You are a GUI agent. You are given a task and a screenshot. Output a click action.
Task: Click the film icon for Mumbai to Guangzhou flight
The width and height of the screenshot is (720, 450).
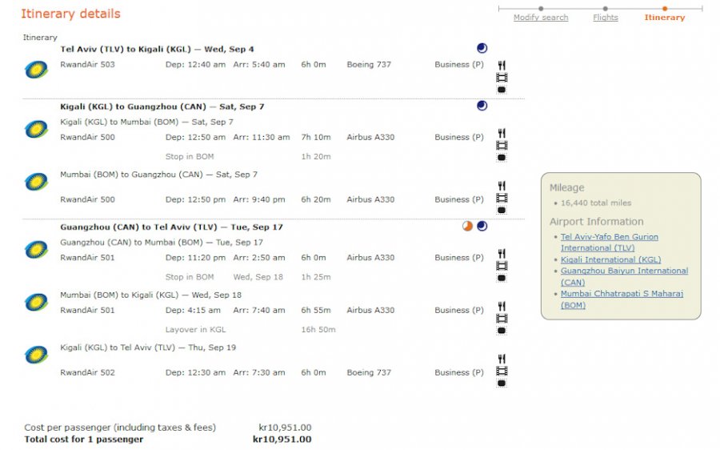pos(502,198)
